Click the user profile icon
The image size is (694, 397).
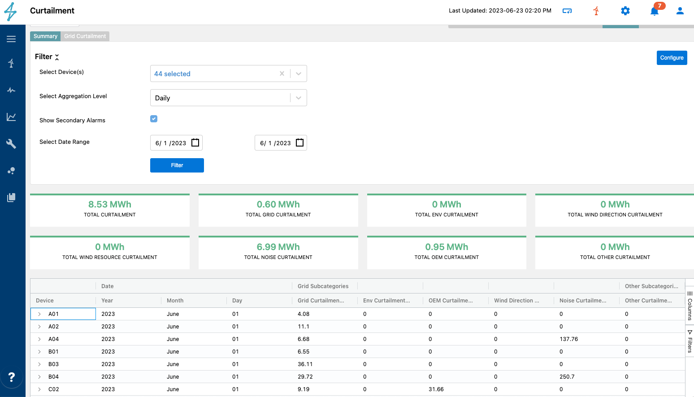pos(680,11)
